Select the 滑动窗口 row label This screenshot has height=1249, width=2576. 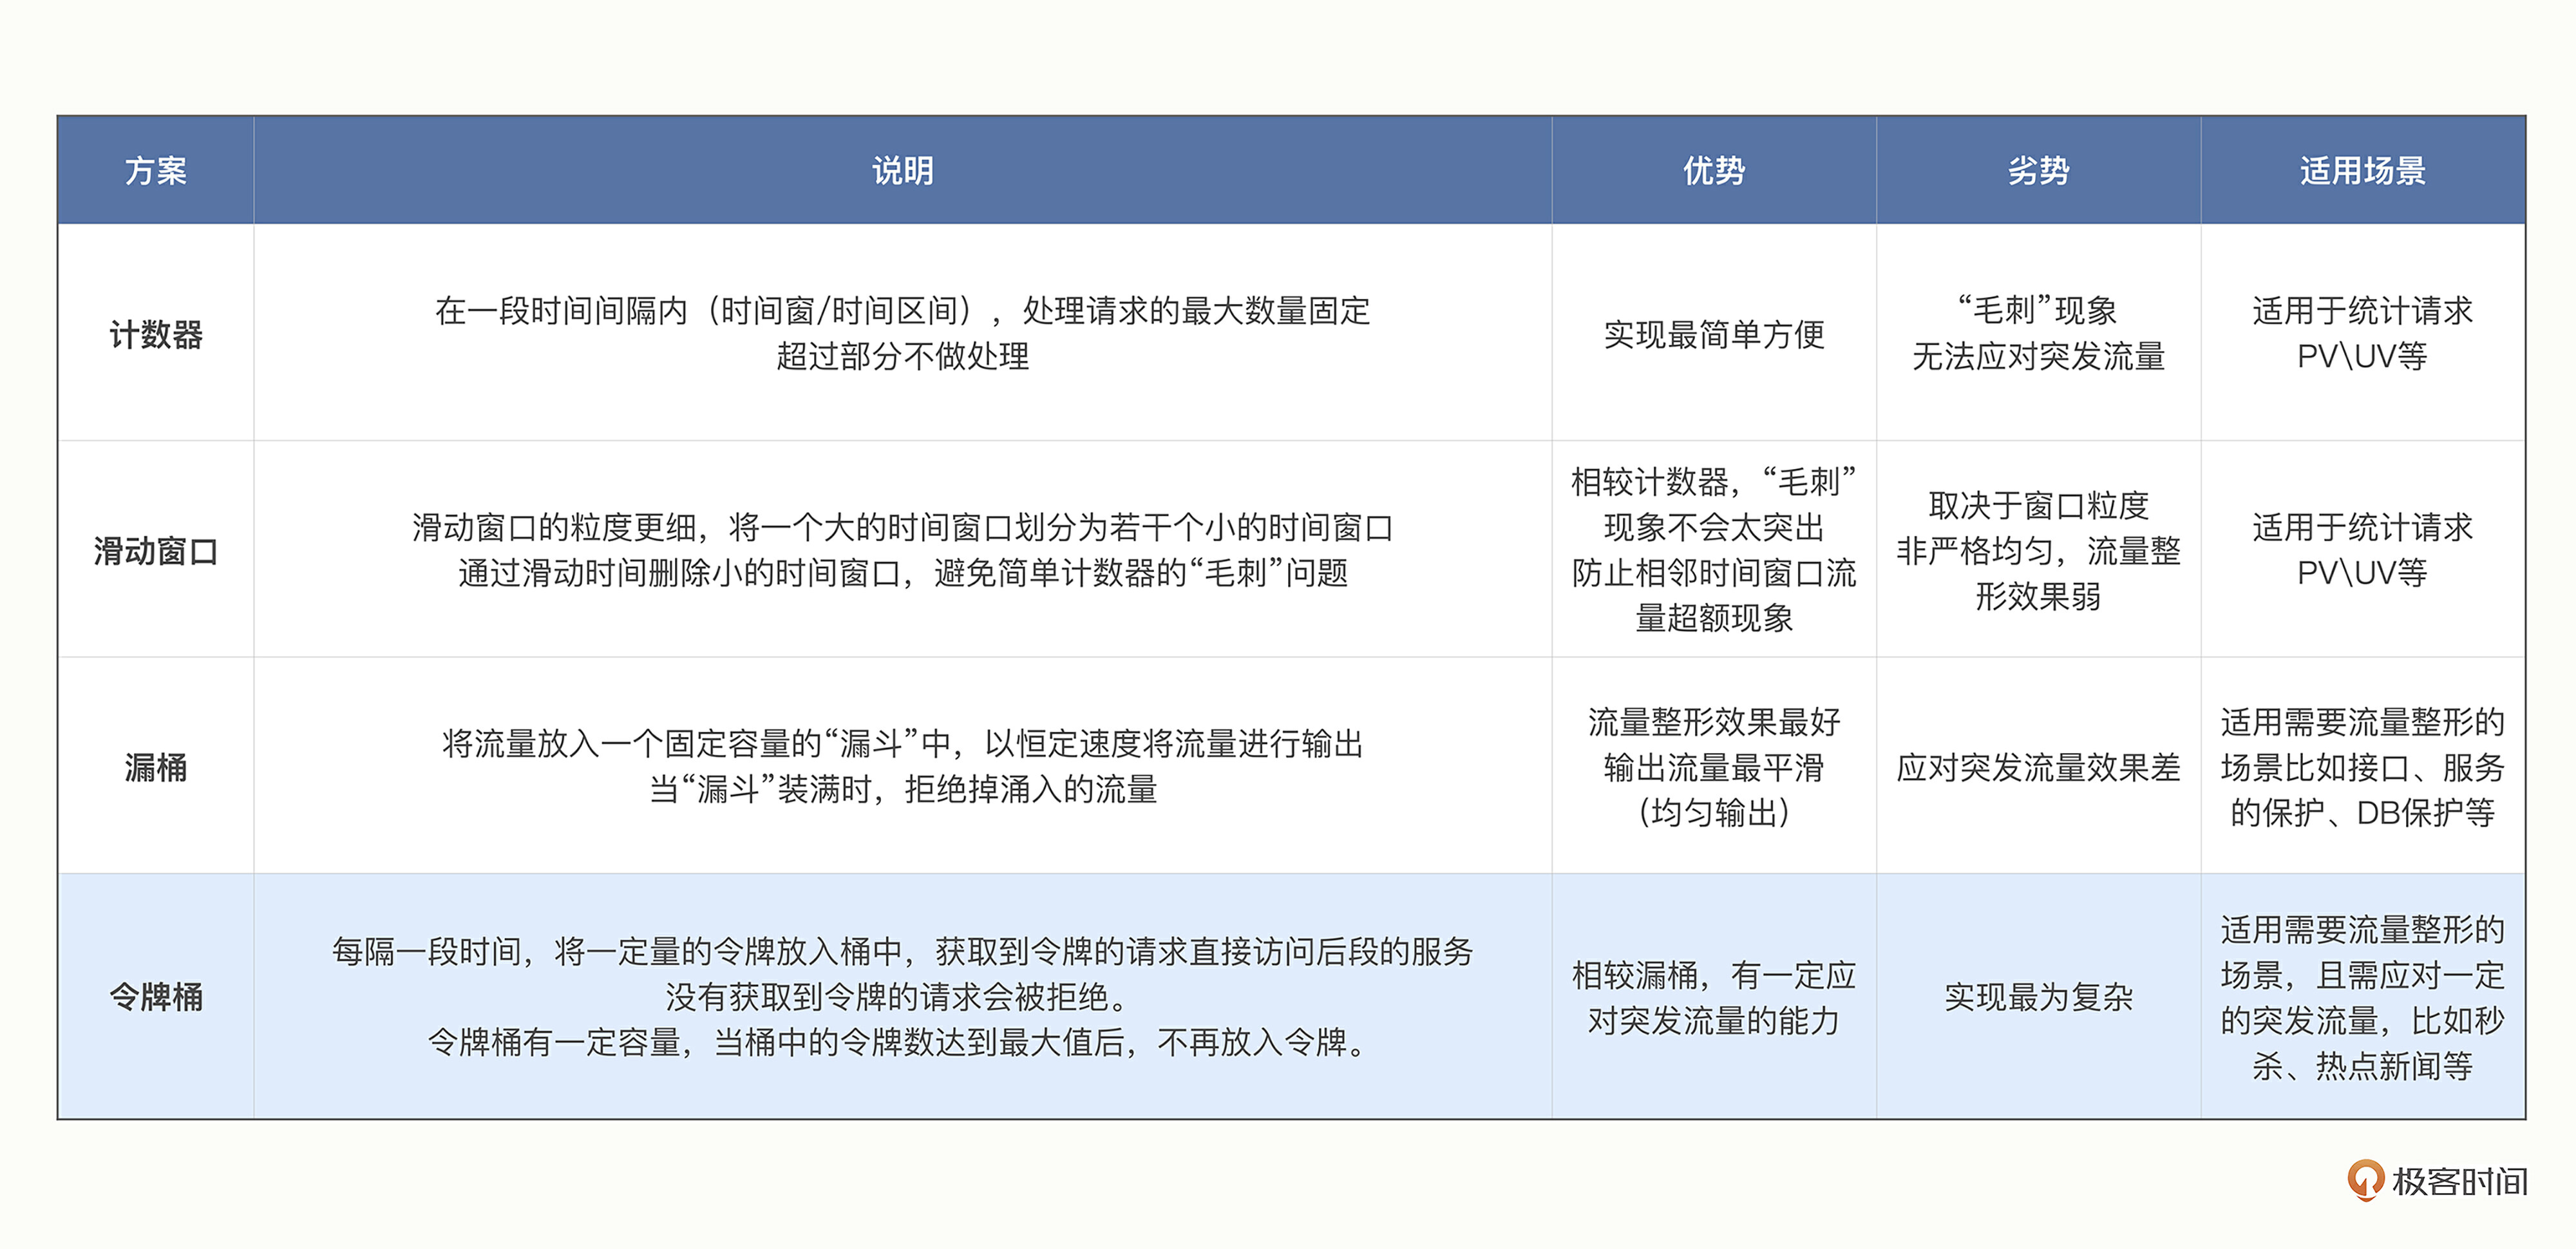tap(155, 550)
